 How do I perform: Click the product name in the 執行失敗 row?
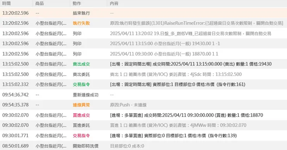tap(51, 23)
